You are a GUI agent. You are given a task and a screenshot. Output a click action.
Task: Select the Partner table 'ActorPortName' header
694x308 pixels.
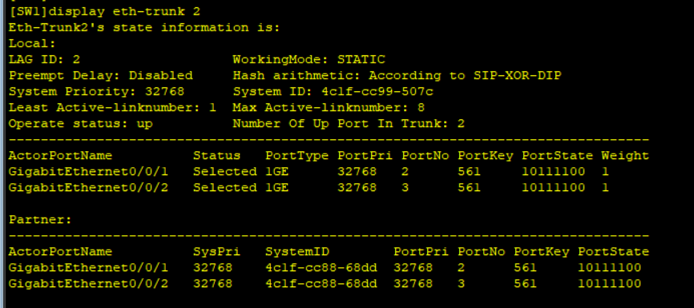click(x=61, y=251)
